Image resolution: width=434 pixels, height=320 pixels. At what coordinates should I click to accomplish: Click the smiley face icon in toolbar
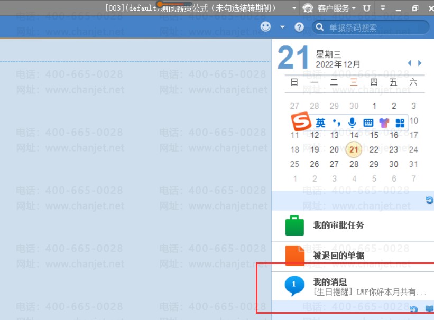point(266,26)
